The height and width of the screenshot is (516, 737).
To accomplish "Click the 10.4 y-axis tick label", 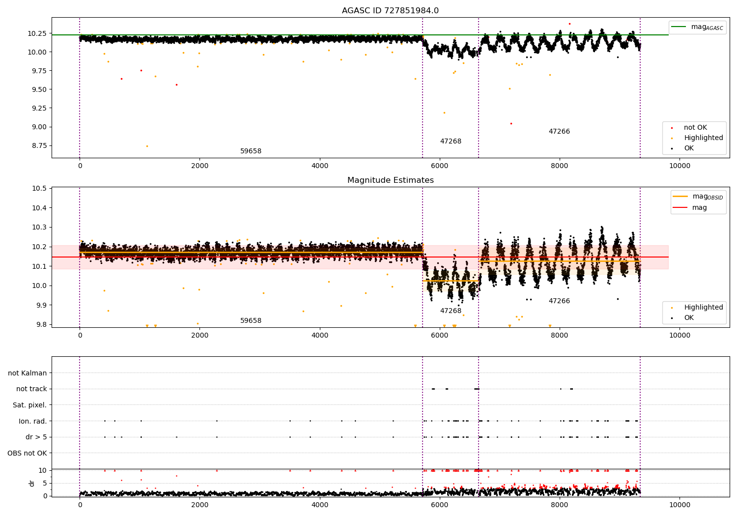I will tap(39, 208).
